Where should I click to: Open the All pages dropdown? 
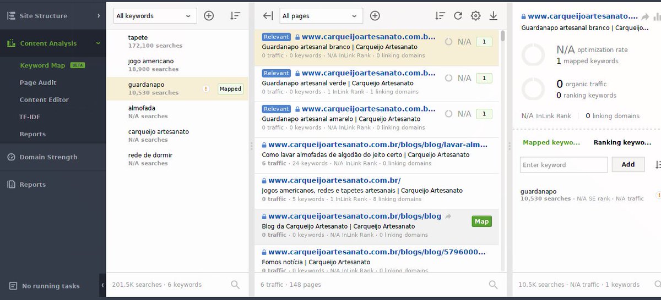tap(321, 16)
